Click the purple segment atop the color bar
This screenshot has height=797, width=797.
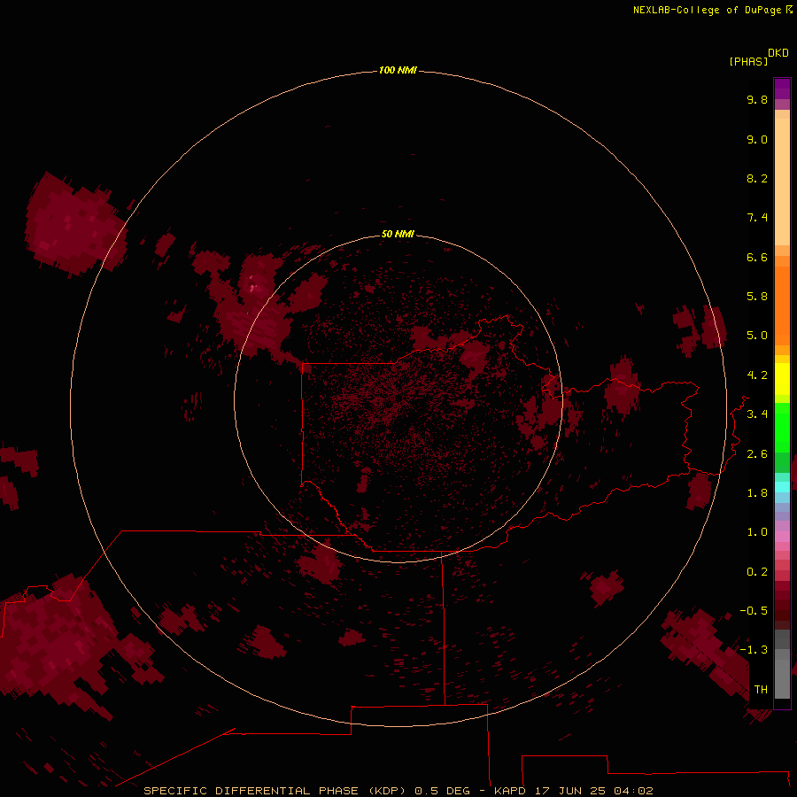point(782,89)
